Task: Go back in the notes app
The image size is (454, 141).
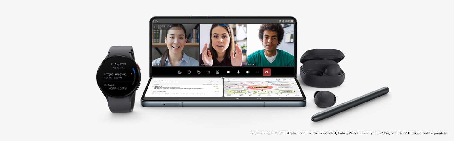Action: click(228, 80)
